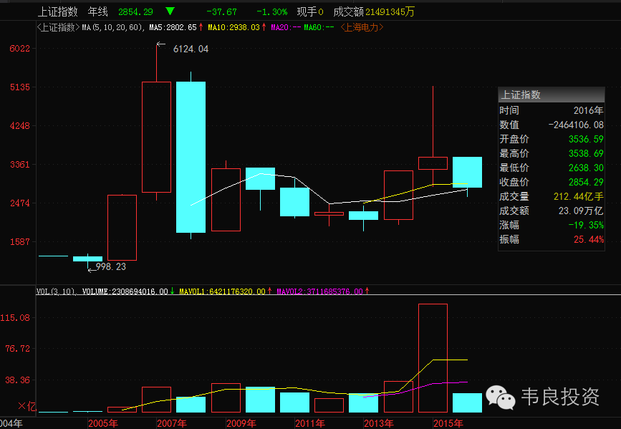This screenshot has height=429, width=621.
Task: Click the ×亿 unit marker on volume axis
Action: coord(27,406)
